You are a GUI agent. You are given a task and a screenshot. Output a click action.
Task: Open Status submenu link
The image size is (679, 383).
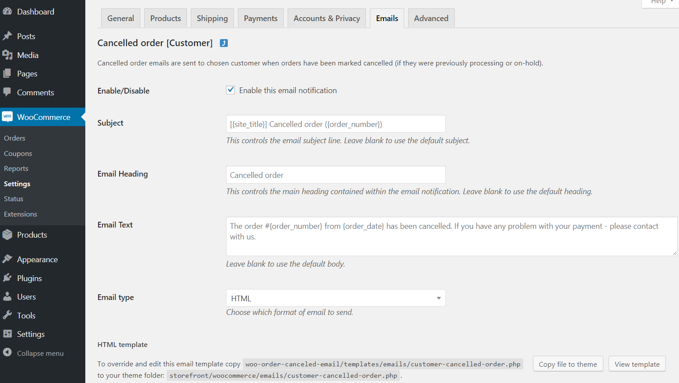[x=14, y=199]
